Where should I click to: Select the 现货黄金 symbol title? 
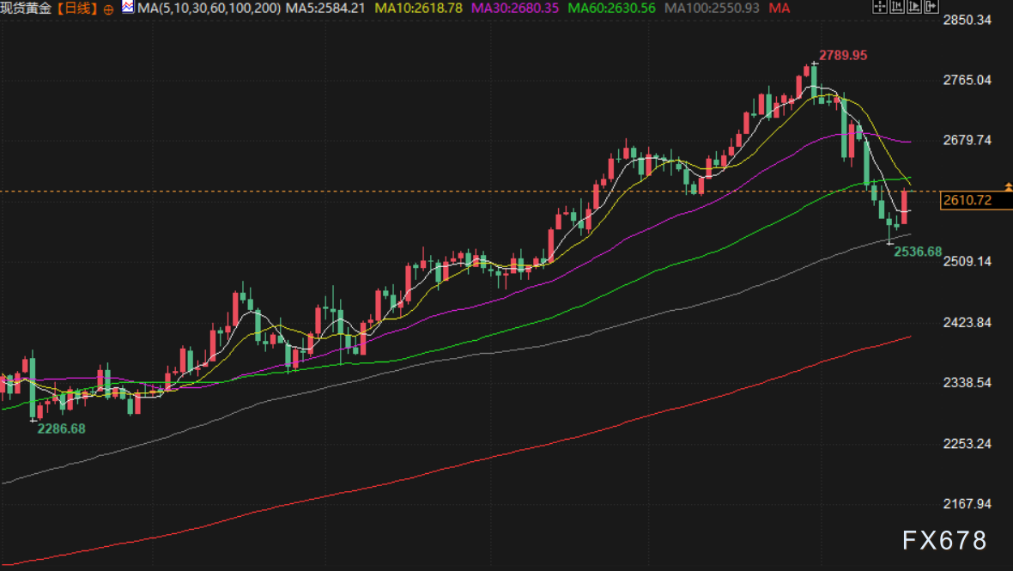coord(24,9)
